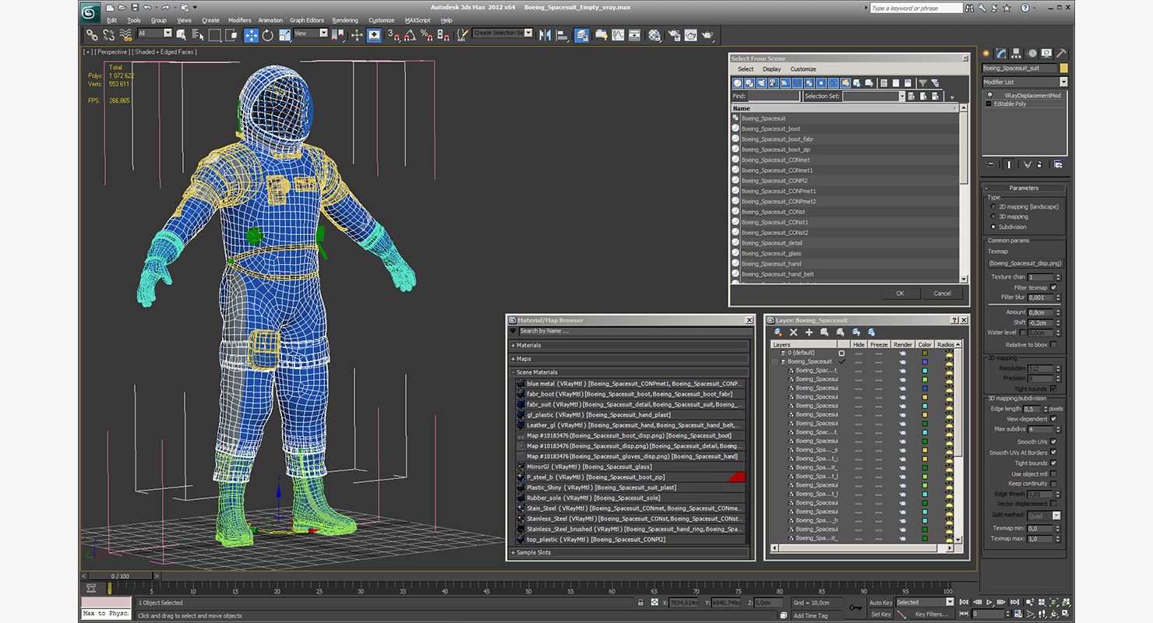Activate Bind to Space Warp tool
Image resolution: width=1153 pixels, height=623 pixels.
(x=125, y=34)
